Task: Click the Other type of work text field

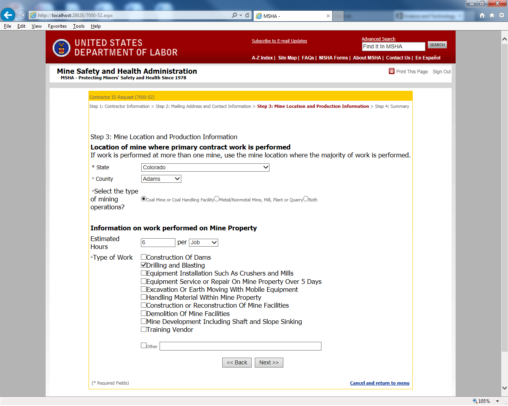Action: (241, 346)
